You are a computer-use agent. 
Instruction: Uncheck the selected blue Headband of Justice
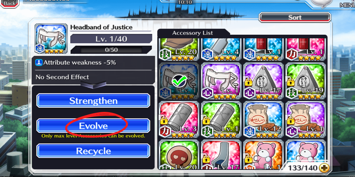(x=179, y=81)
